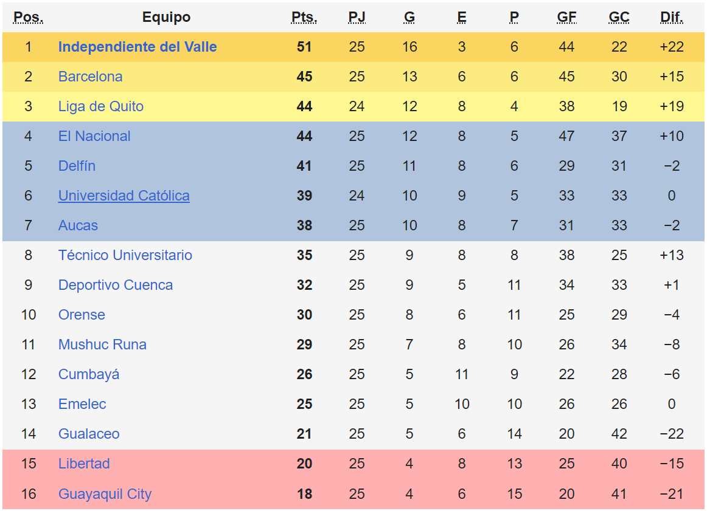
Task: Click the Técnico Universitario link
Action: pyautogui.click(x=125, y=256)
